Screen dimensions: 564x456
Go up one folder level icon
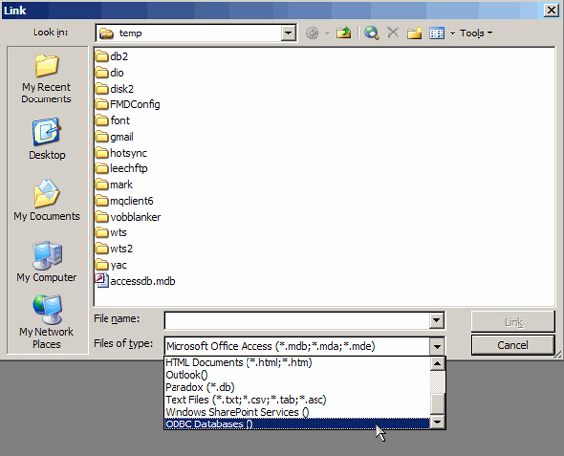pos(344,33)
